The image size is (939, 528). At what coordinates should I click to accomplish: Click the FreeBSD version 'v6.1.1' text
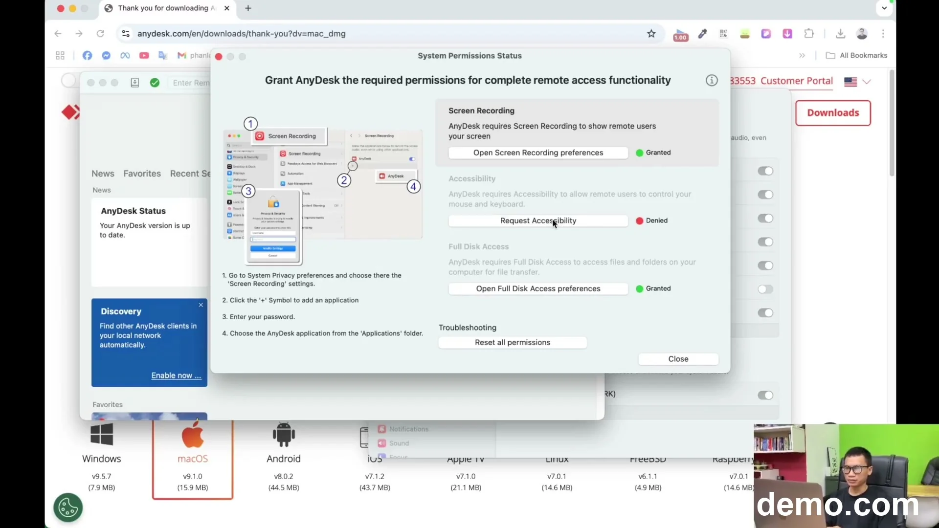(648, 476)
